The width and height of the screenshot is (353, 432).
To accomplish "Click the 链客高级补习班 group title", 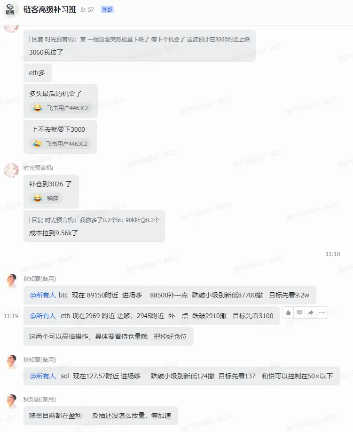I will (50, 9).
